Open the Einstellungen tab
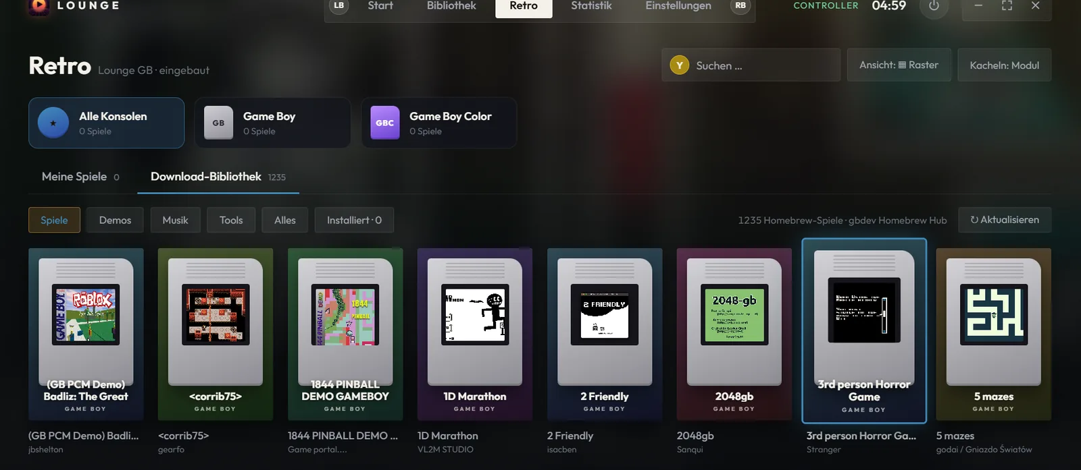This screenshot has width=1081, height=470. (678, 6)
